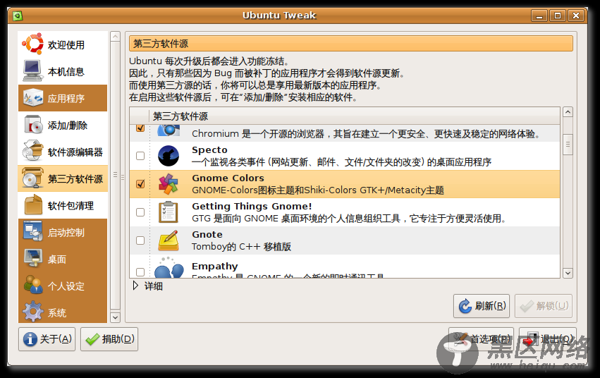Click the 桌面 monitor icon
This screenshot has width=600, height=378.
(x=33, y=258)
